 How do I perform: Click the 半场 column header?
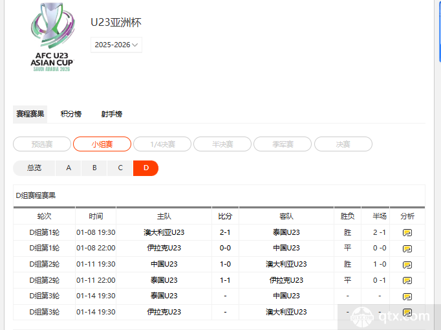(380, 216)
